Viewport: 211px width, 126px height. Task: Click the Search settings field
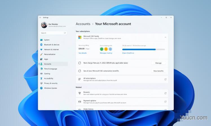click(x=53, y=33)
